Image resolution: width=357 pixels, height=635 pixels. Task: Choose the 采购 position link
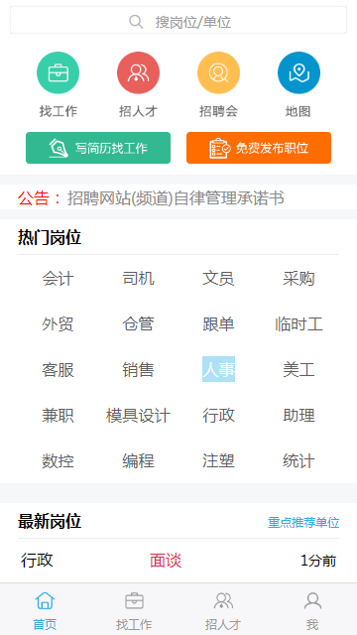(x=298, y=279)
